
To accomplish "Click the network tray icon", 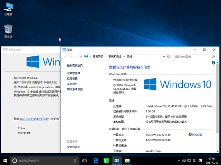I will (x=189, y=161).
